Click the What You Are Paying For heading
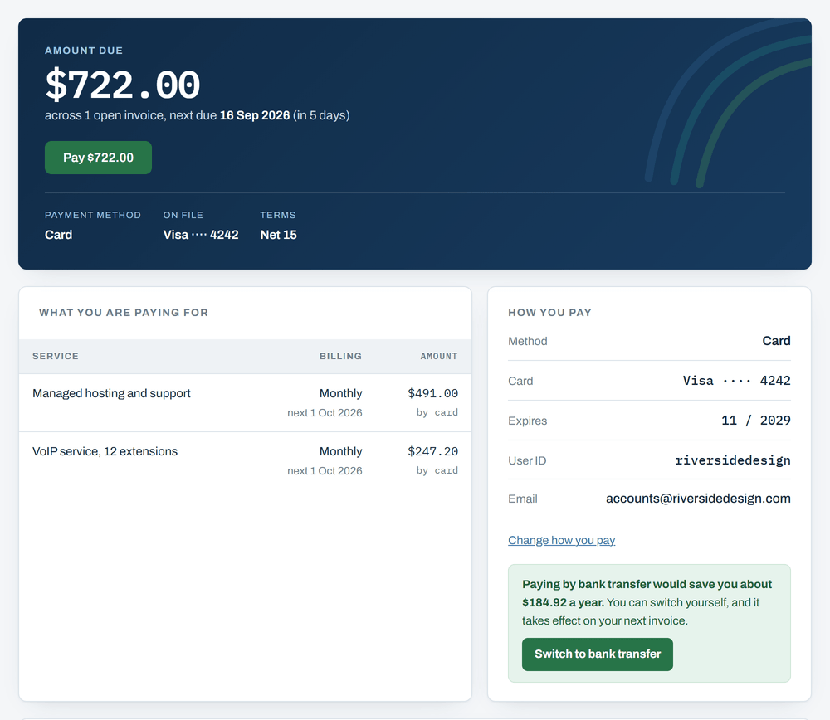The width and height of the screenshot is (830, 720). (124, 313)
